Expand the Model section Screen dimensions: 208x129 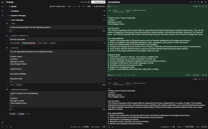[x=7, y=7]
